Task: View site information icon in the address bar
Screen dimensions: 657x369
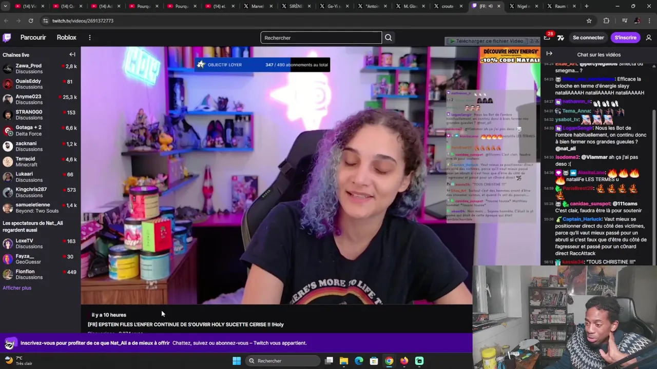Action: (45, 20)
